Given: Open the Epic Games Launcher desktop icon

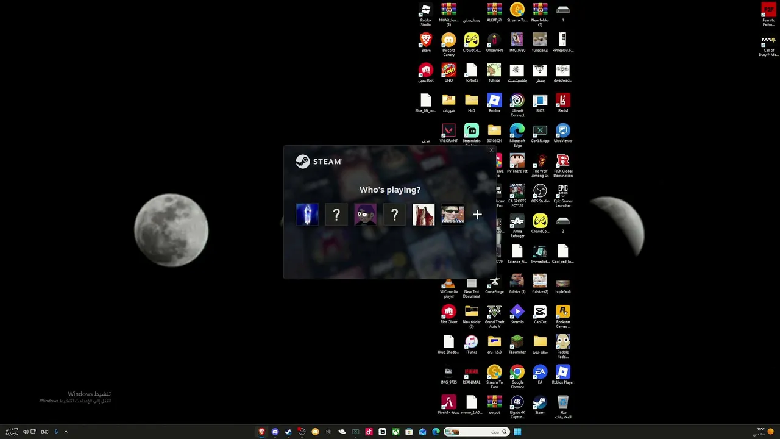Looking at the screenshot, I should point(563,196).
